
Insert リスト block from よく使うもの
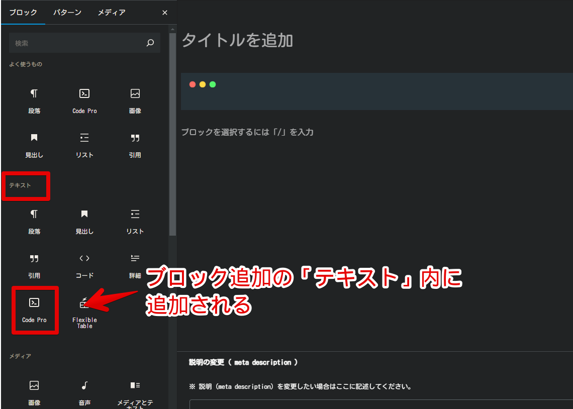click(84, 145)
